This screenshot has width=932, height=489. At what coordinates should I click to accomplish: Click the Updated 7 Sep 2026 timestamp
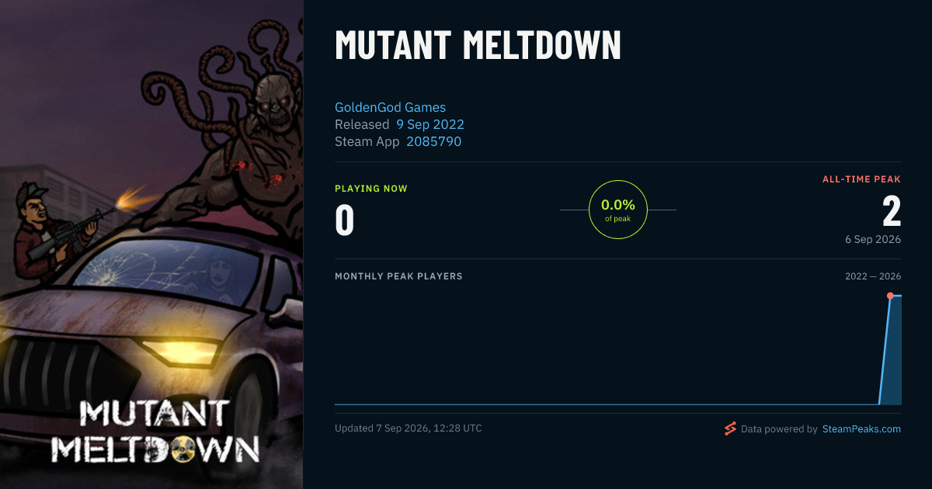pos(408,428)
